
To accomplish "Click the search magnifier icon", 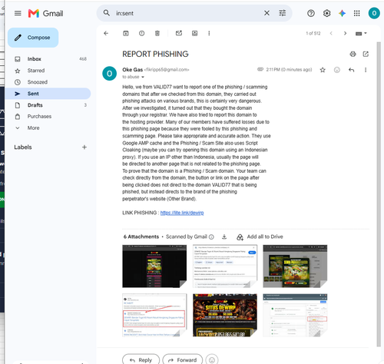I will tap(107, 13).
